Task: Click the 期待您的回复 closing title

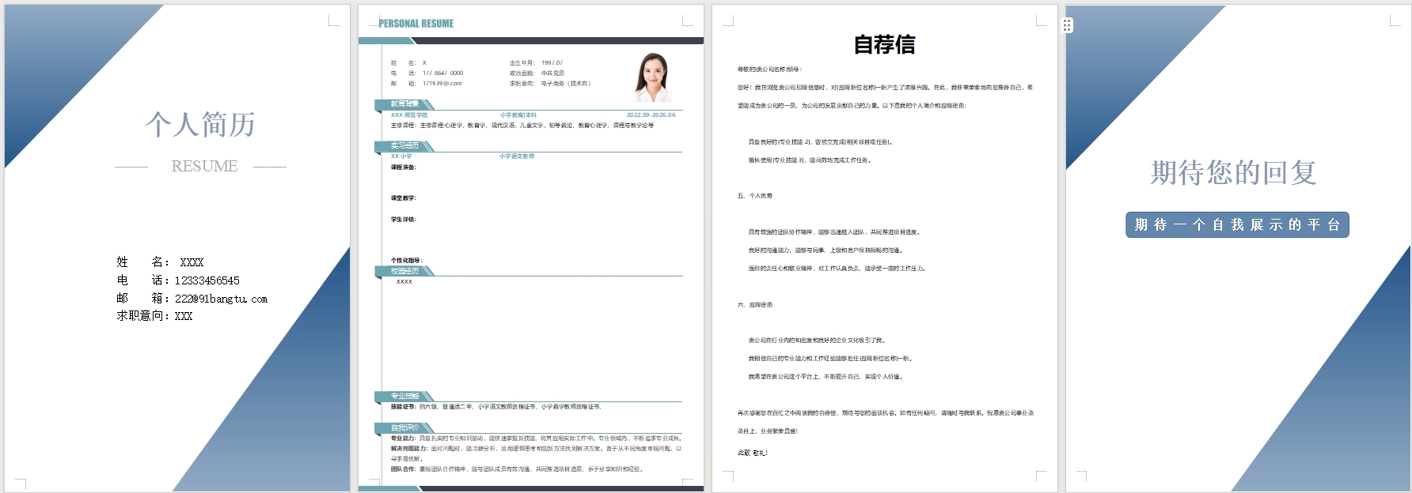Action: tap(1233, 172)
